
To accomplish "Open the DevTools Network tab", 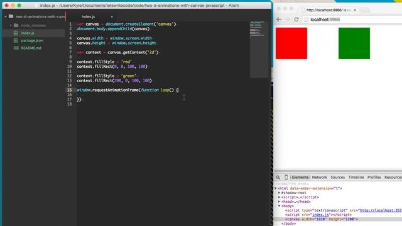I will pyautogui.click(x=320, y=177).
